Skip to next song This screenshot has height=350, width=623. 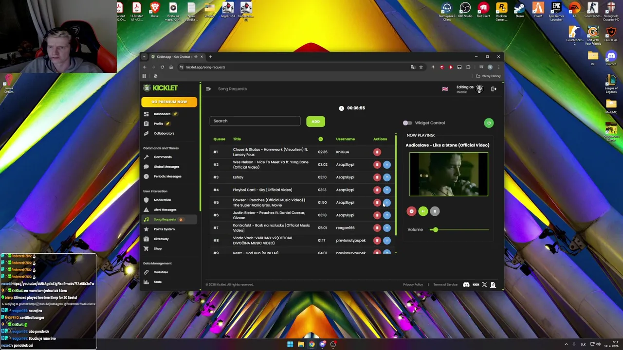(x=423, y=211)
